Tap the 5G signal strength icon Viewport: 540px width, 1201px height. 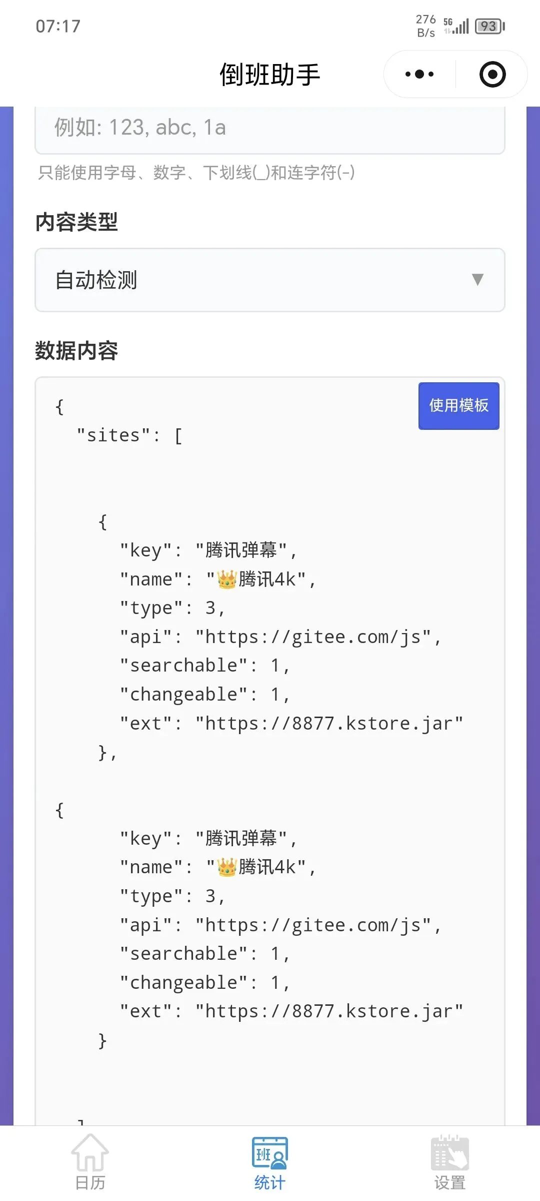(x=456, y=26)
